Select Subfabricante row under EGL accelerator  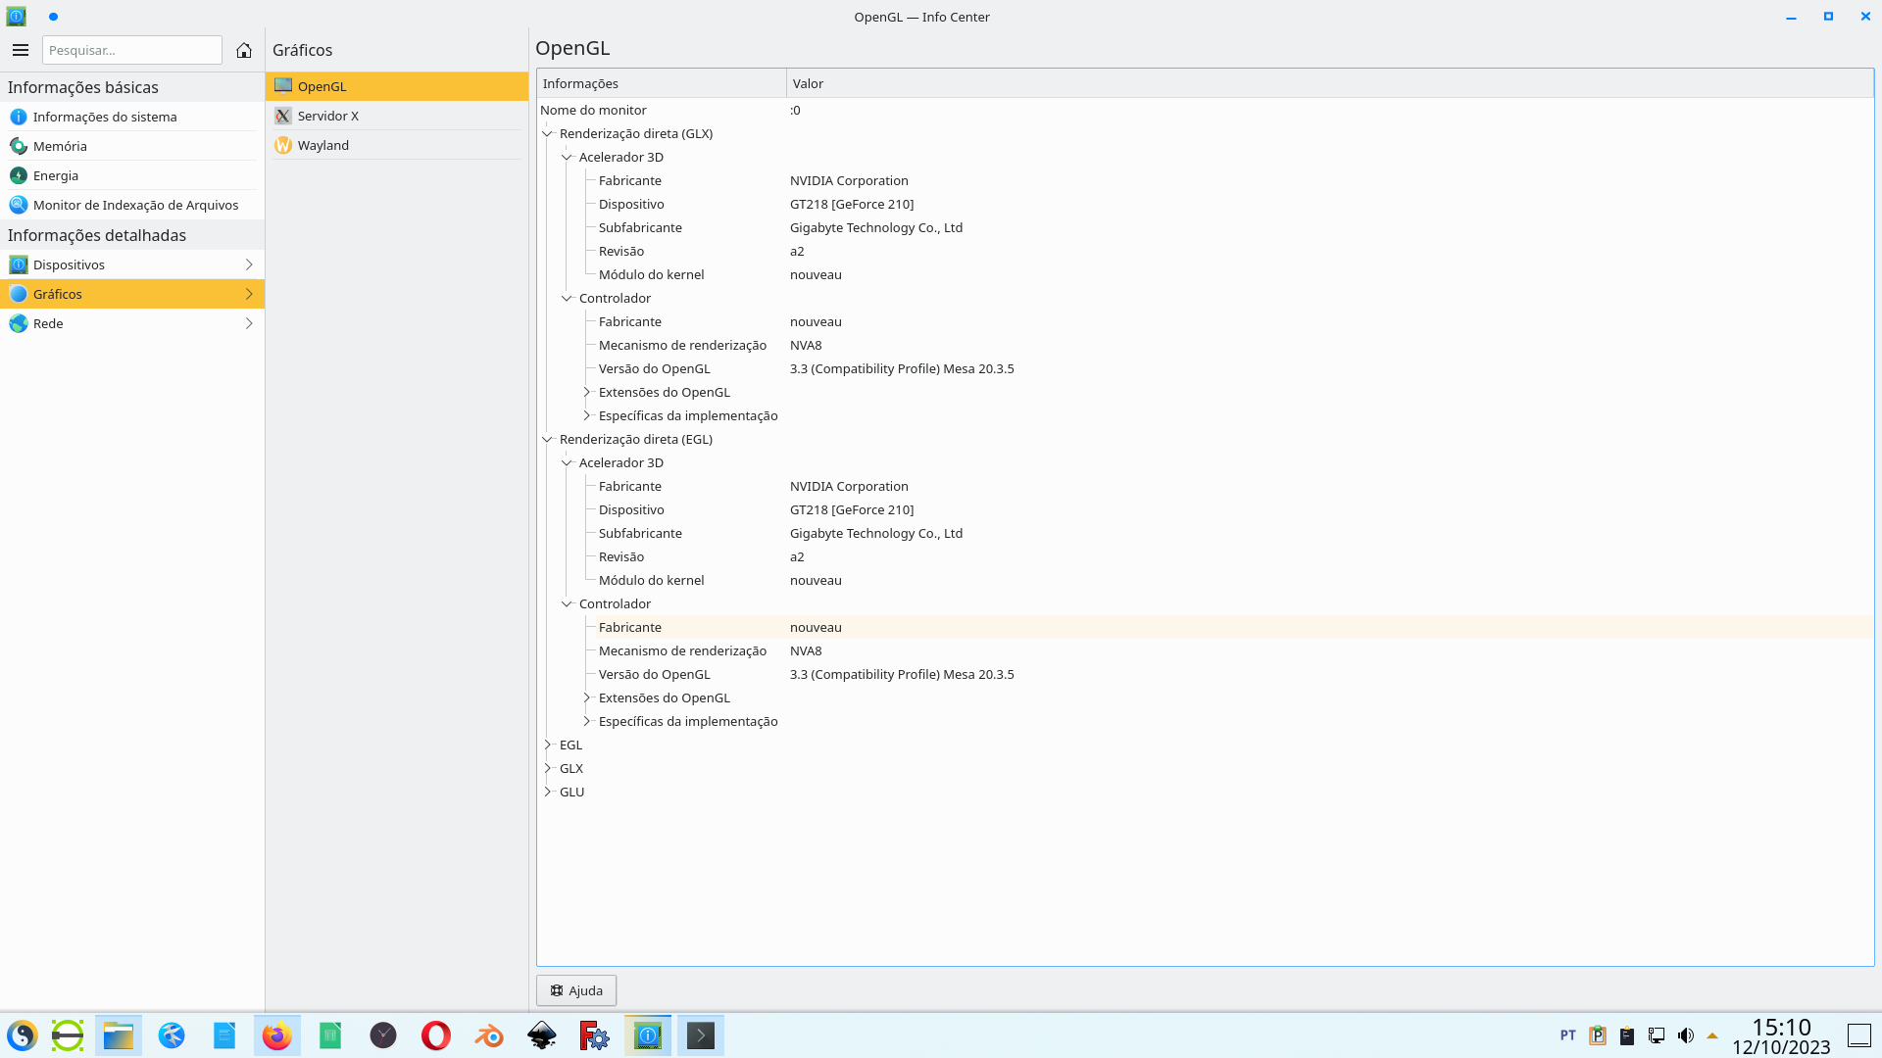click(1234, 533)
